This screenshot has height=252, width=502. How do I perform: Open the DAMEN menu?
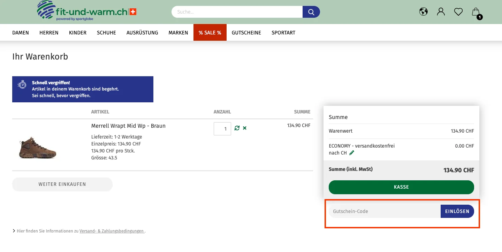[21, 33]
